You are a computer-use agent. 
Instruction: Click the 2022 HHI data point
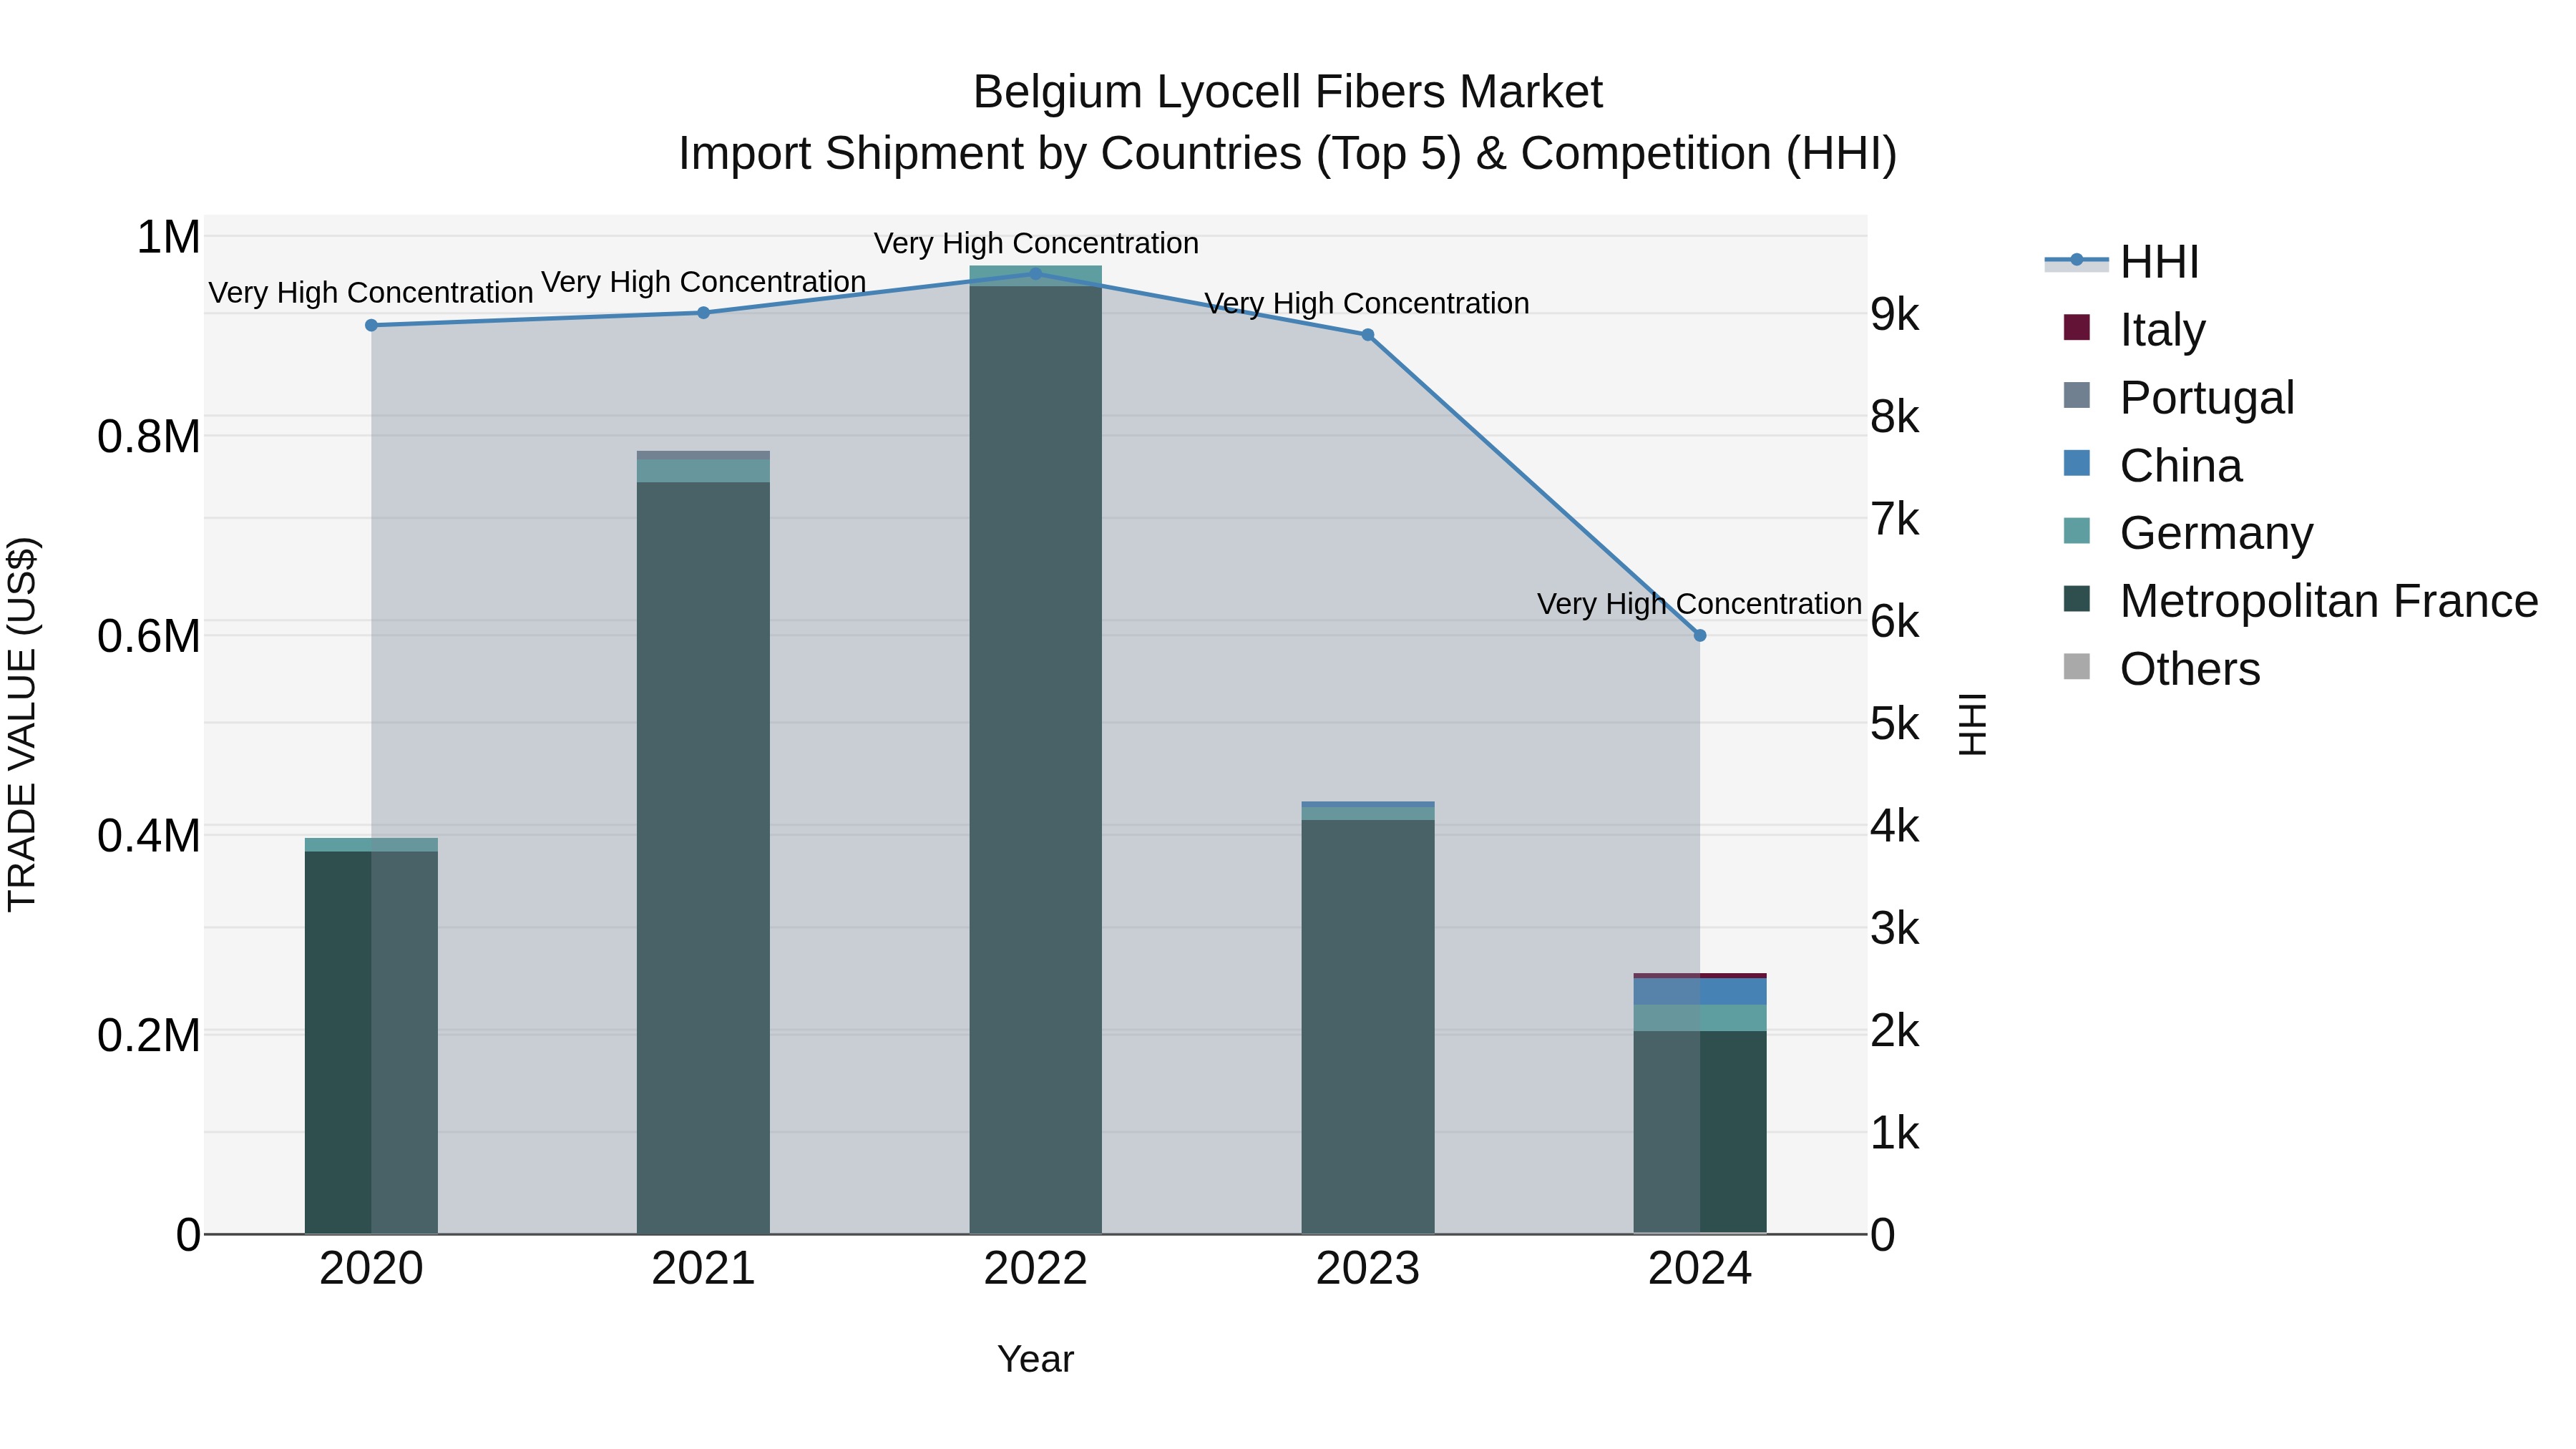pos(1036,273)
